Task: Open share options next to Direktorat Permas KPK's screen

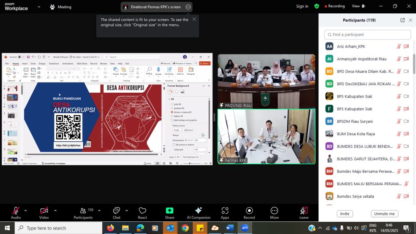Action: click(188, 7)
